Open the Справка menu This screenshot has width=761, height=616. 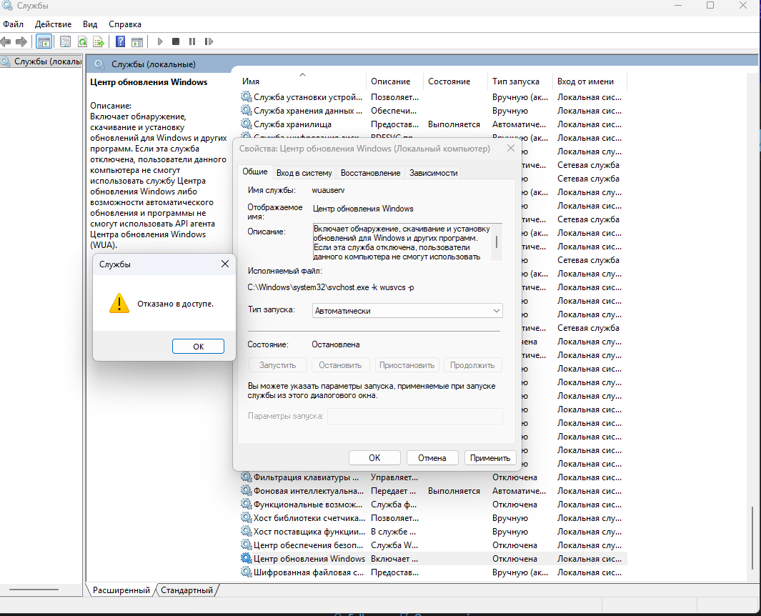coord(125,24)
